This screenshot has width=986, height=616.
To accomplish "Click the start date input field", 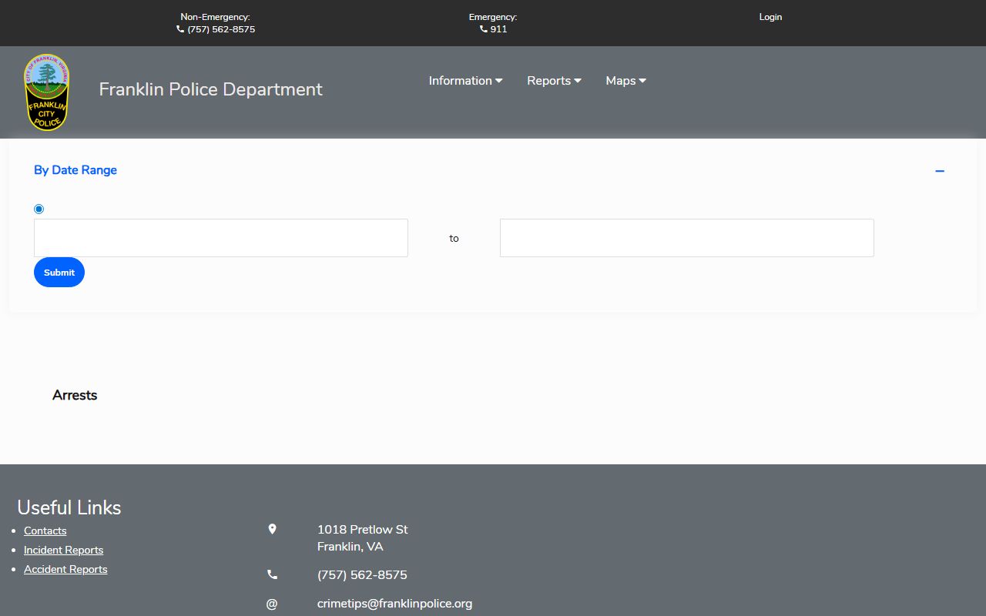I will click(221, 238).
